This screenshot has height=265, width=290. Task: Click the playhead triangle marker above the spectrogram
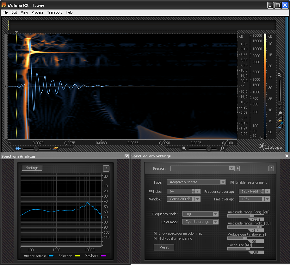16,32
